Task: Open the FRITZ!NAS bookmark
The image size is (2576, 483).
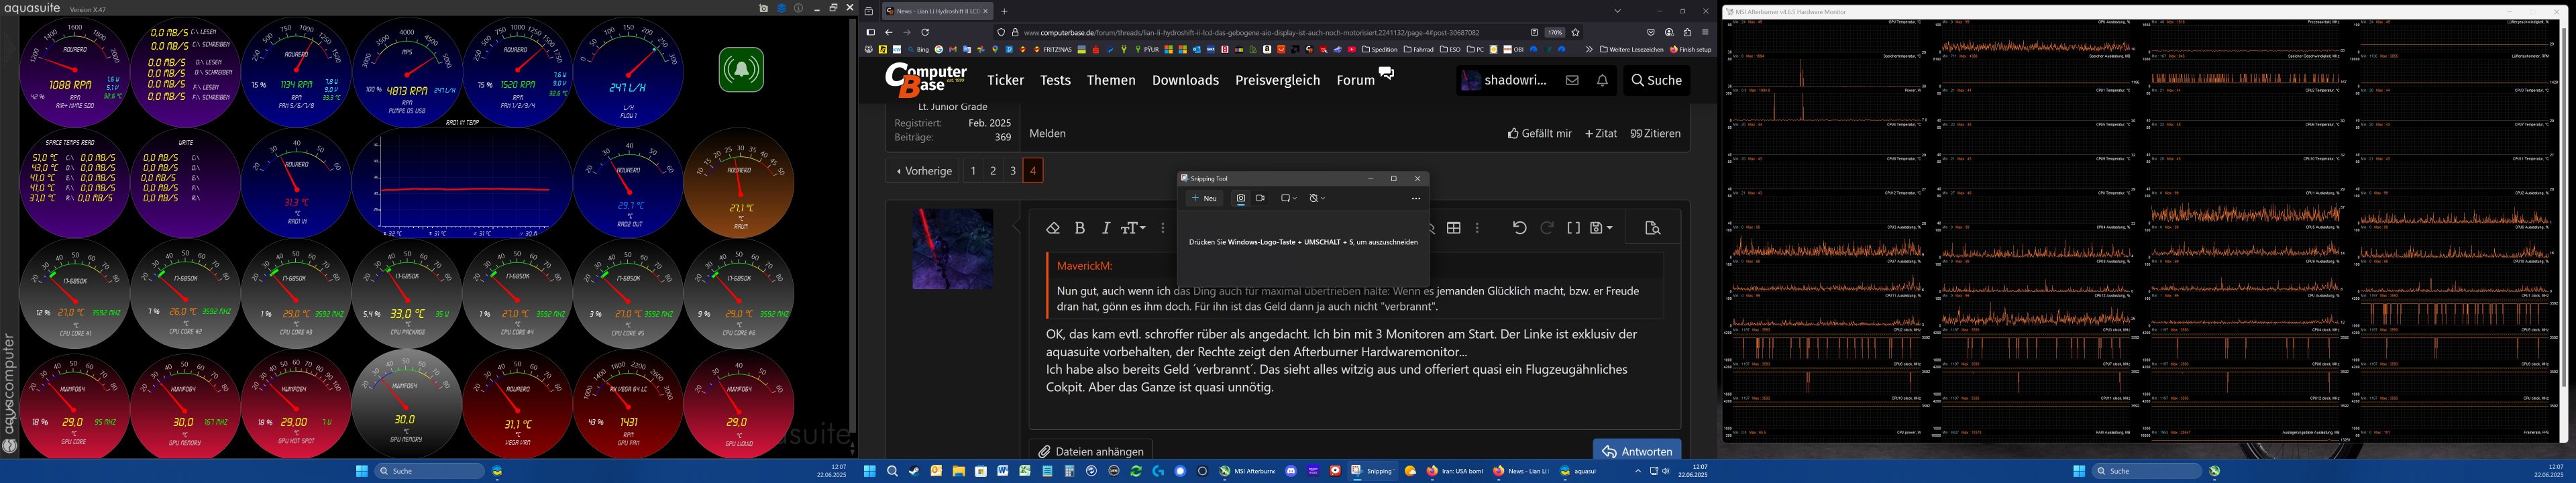Action: point(1052,49)
